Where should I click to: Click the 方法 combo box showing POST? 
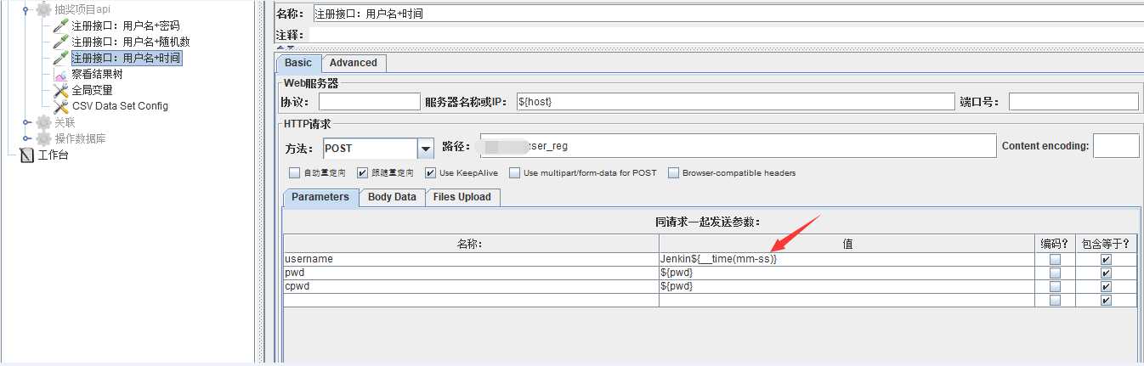coord(379,149)
